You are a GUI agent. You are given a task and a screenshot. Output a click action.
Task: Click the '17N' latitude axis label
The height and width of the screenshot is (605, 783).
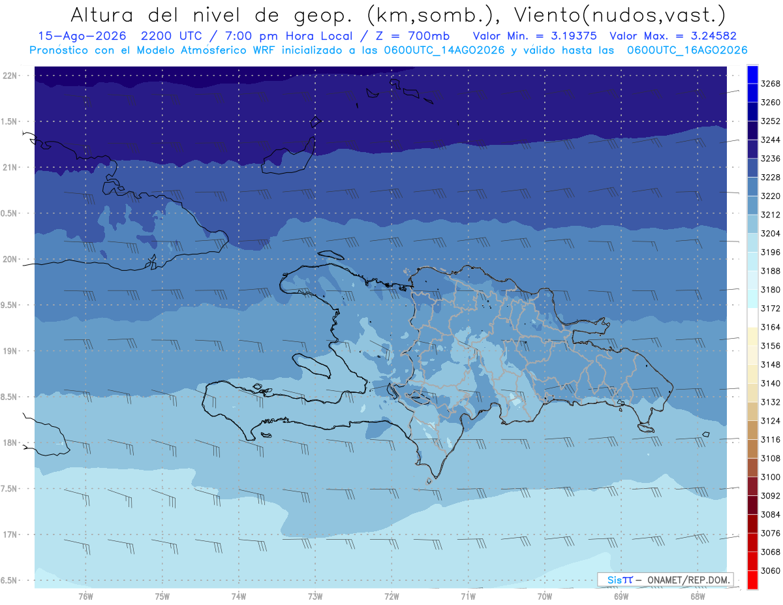coord(10,535)
